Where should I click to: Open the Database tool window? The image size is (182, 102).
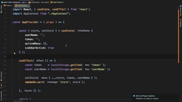[181, 23]
